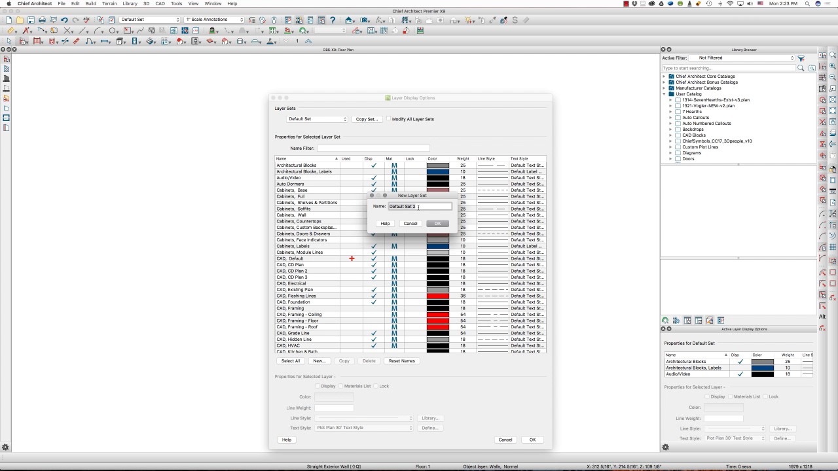Click the Redo arrow icon

point(75,20)
